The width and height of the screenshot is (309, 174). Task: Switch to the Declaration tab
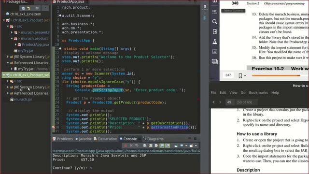pyautogui.click(x=105, y=139)
